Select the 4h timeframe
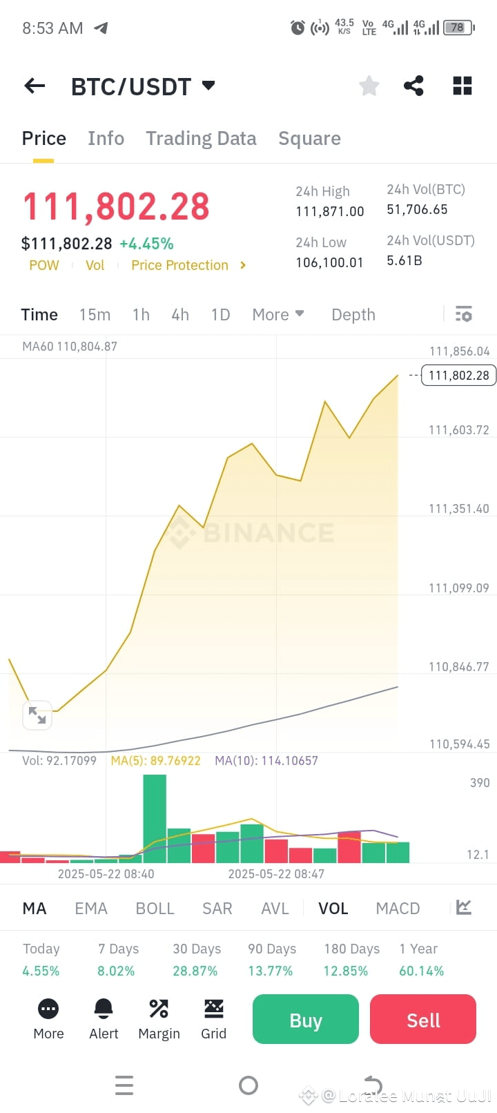The width and height of the screenshot is (497, 1113). 180,315
